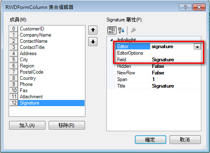Open the dialog help question button
The width and height of the screenshot is (210, 153).
[x=185, y=7]
